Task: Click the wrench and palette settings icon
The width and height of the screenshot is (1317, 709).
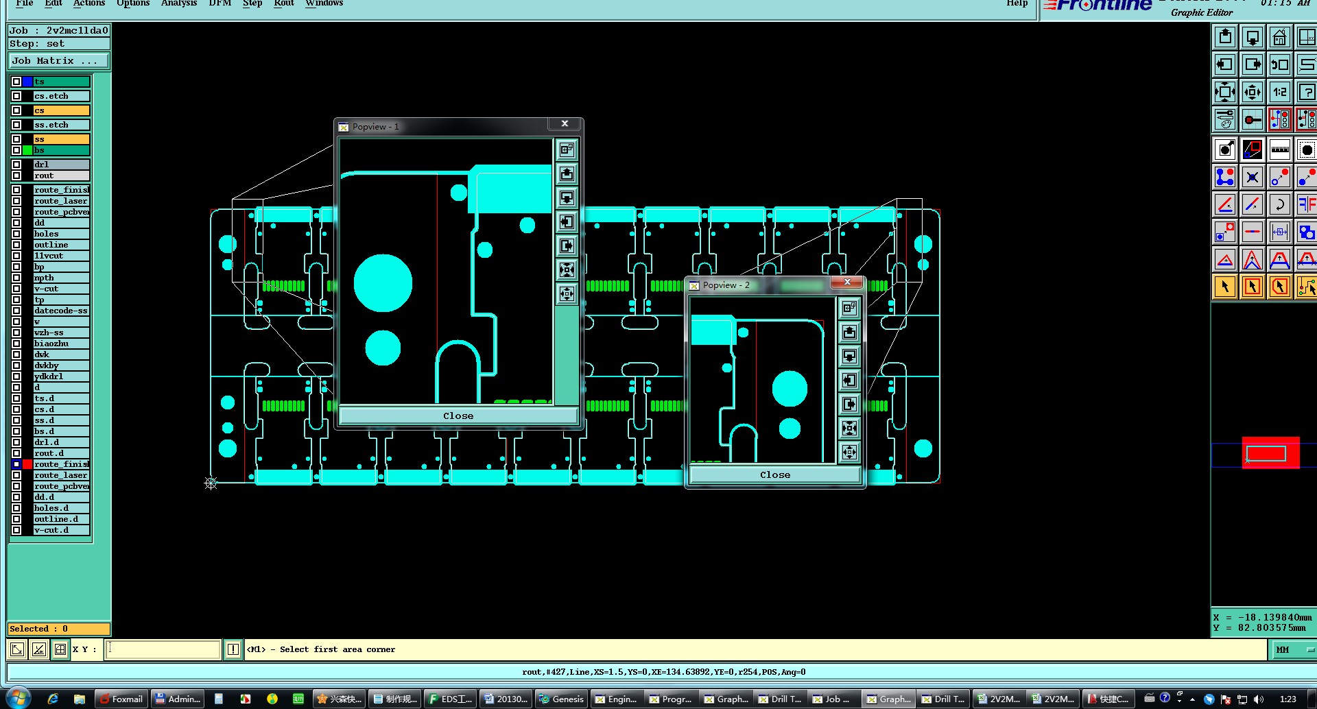Action: pos(1225,119)
